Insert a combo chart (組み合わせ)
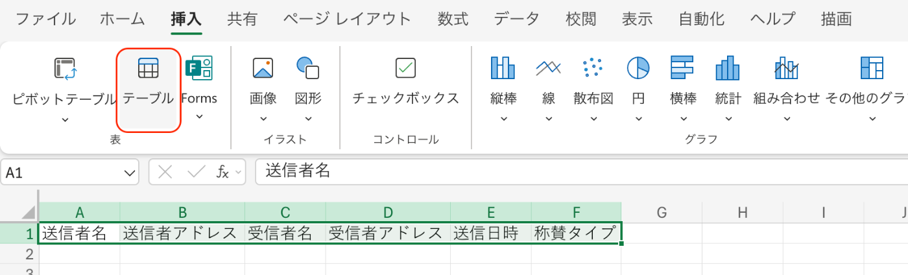The width and height of the screenshot is (908, 275). pyautogui.click(x=786, y=68)
